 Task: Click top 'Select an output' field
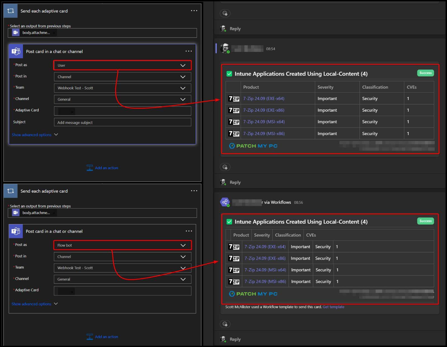pos(102,33)
